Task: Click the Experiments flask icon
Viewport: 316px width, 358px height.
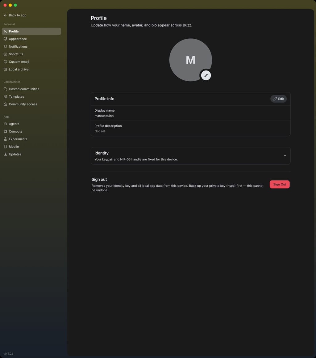Action: 5,139
